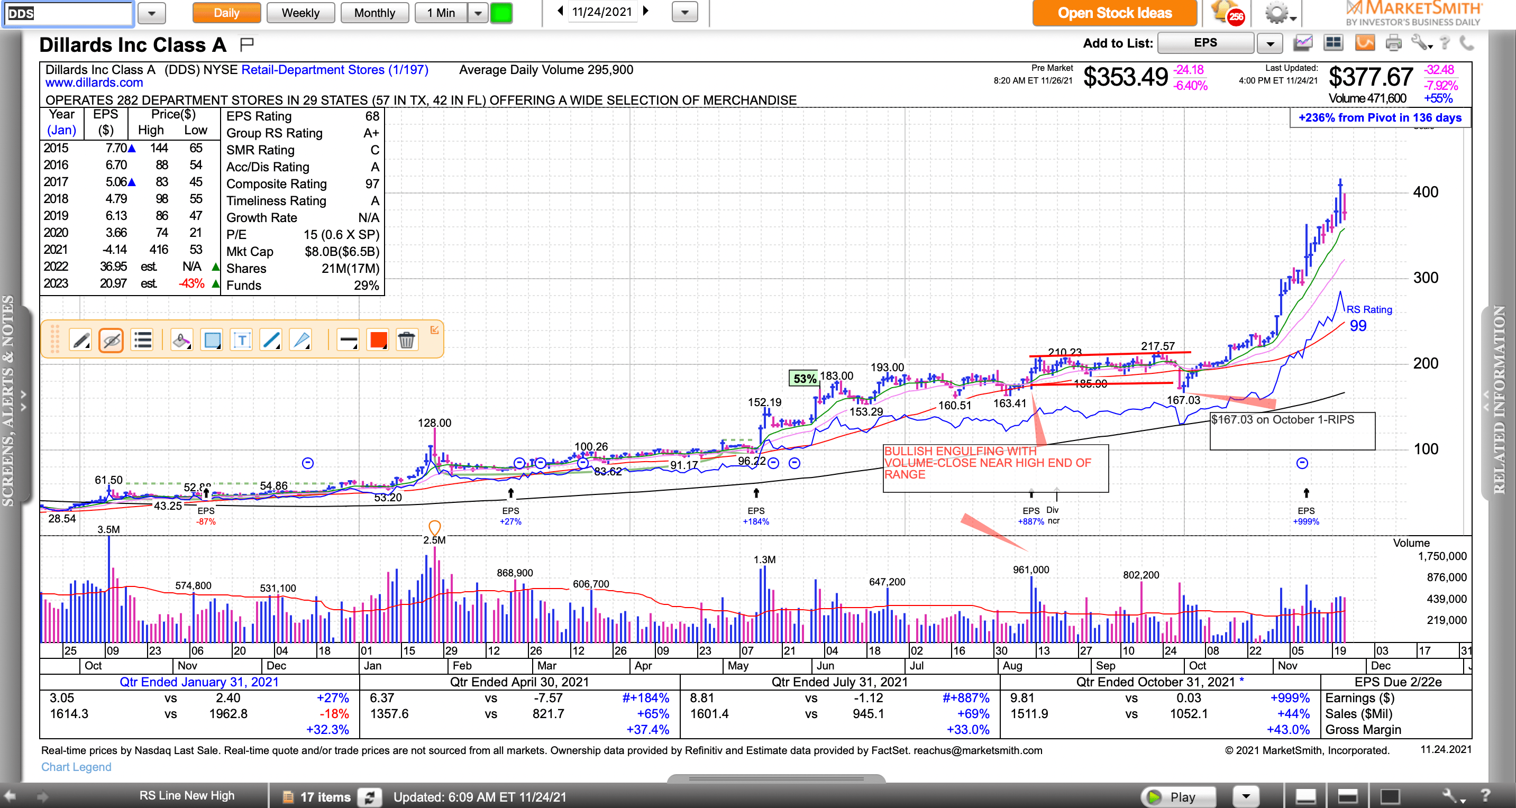Open the wrench menu in status bar
Viewport: 1516px width, 808px height.
pyautogui.click(x=1453, y=797)
